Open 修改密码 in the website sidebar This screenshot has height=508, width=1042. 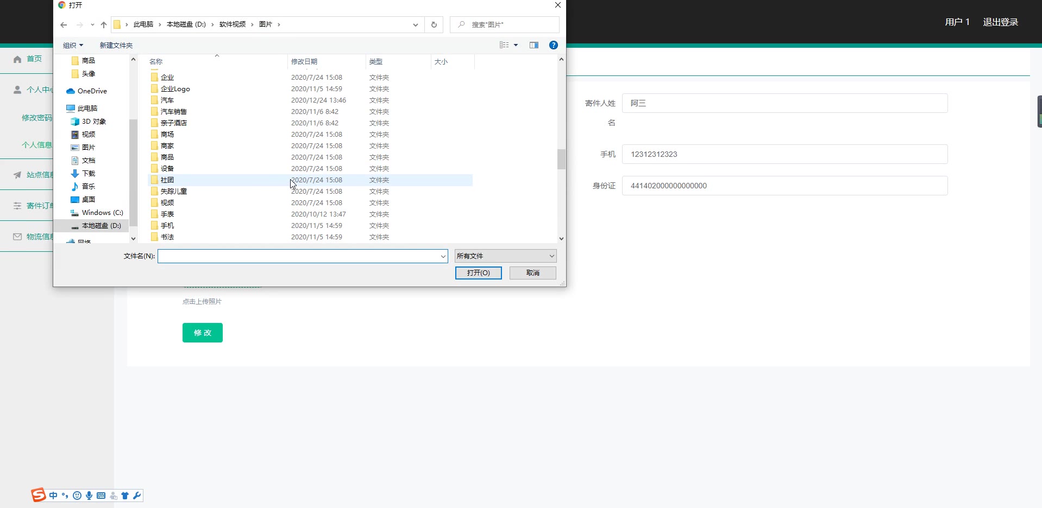click(x=37, y=118)
